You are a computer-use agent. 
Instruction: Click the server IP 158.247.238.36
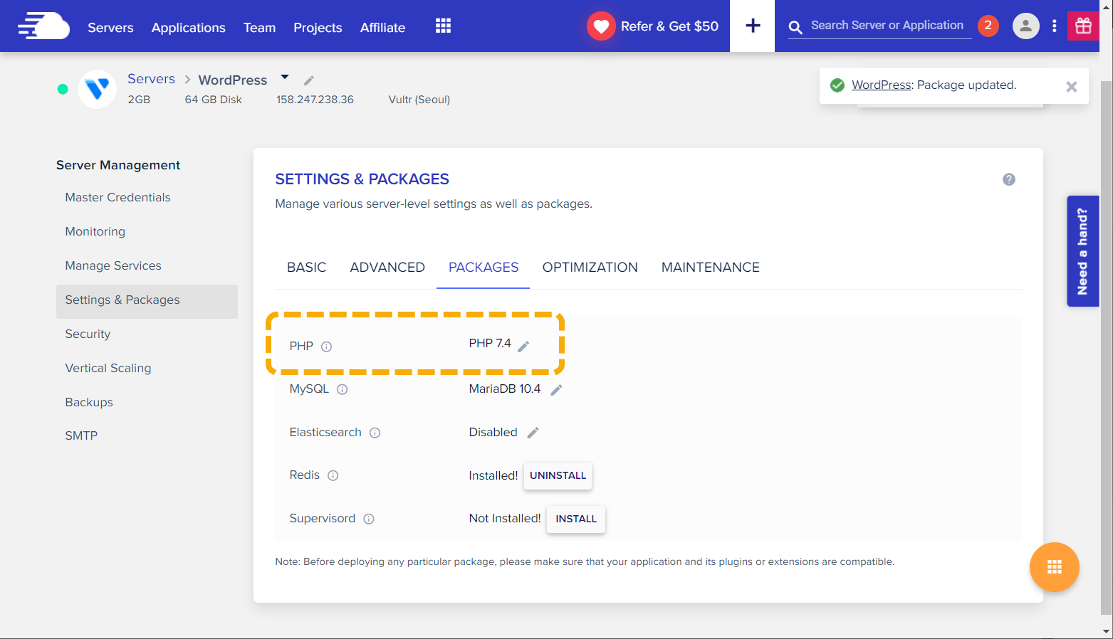(315, 100)
